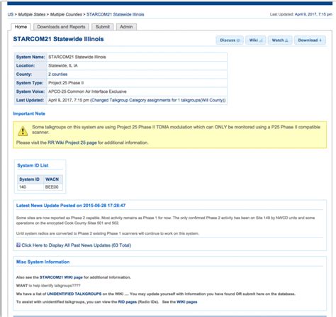
Task: Click the WACN value BEE00
Action: pos(52,187)
